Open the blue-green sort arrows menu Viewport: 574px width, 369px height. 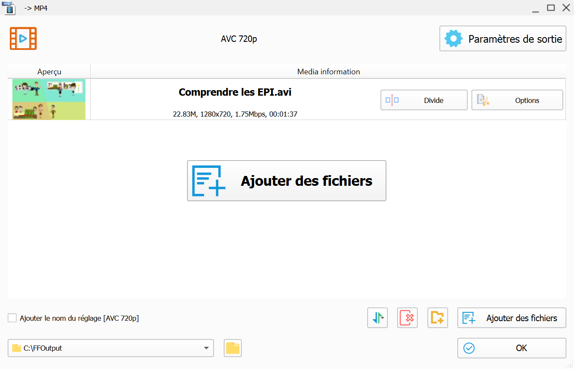[378, 318]
